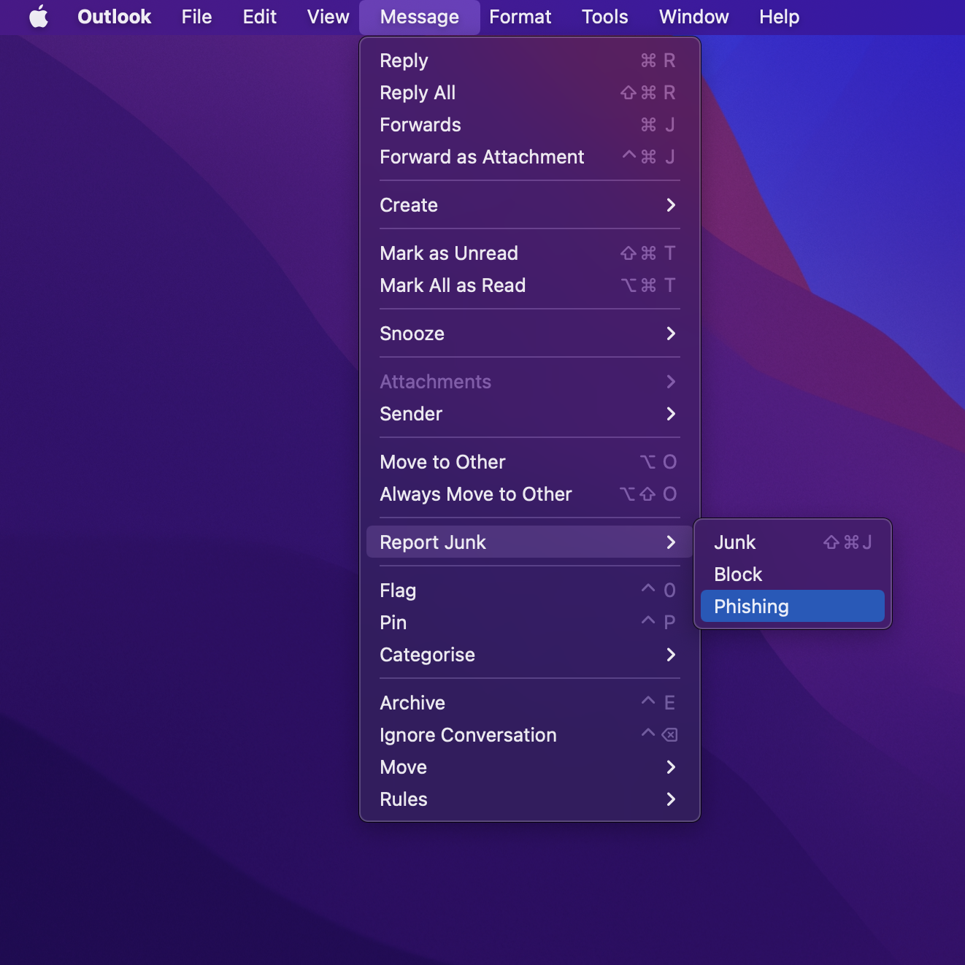Open the Apple menu
Screen dimensions: 965x965
click(39, 17)
